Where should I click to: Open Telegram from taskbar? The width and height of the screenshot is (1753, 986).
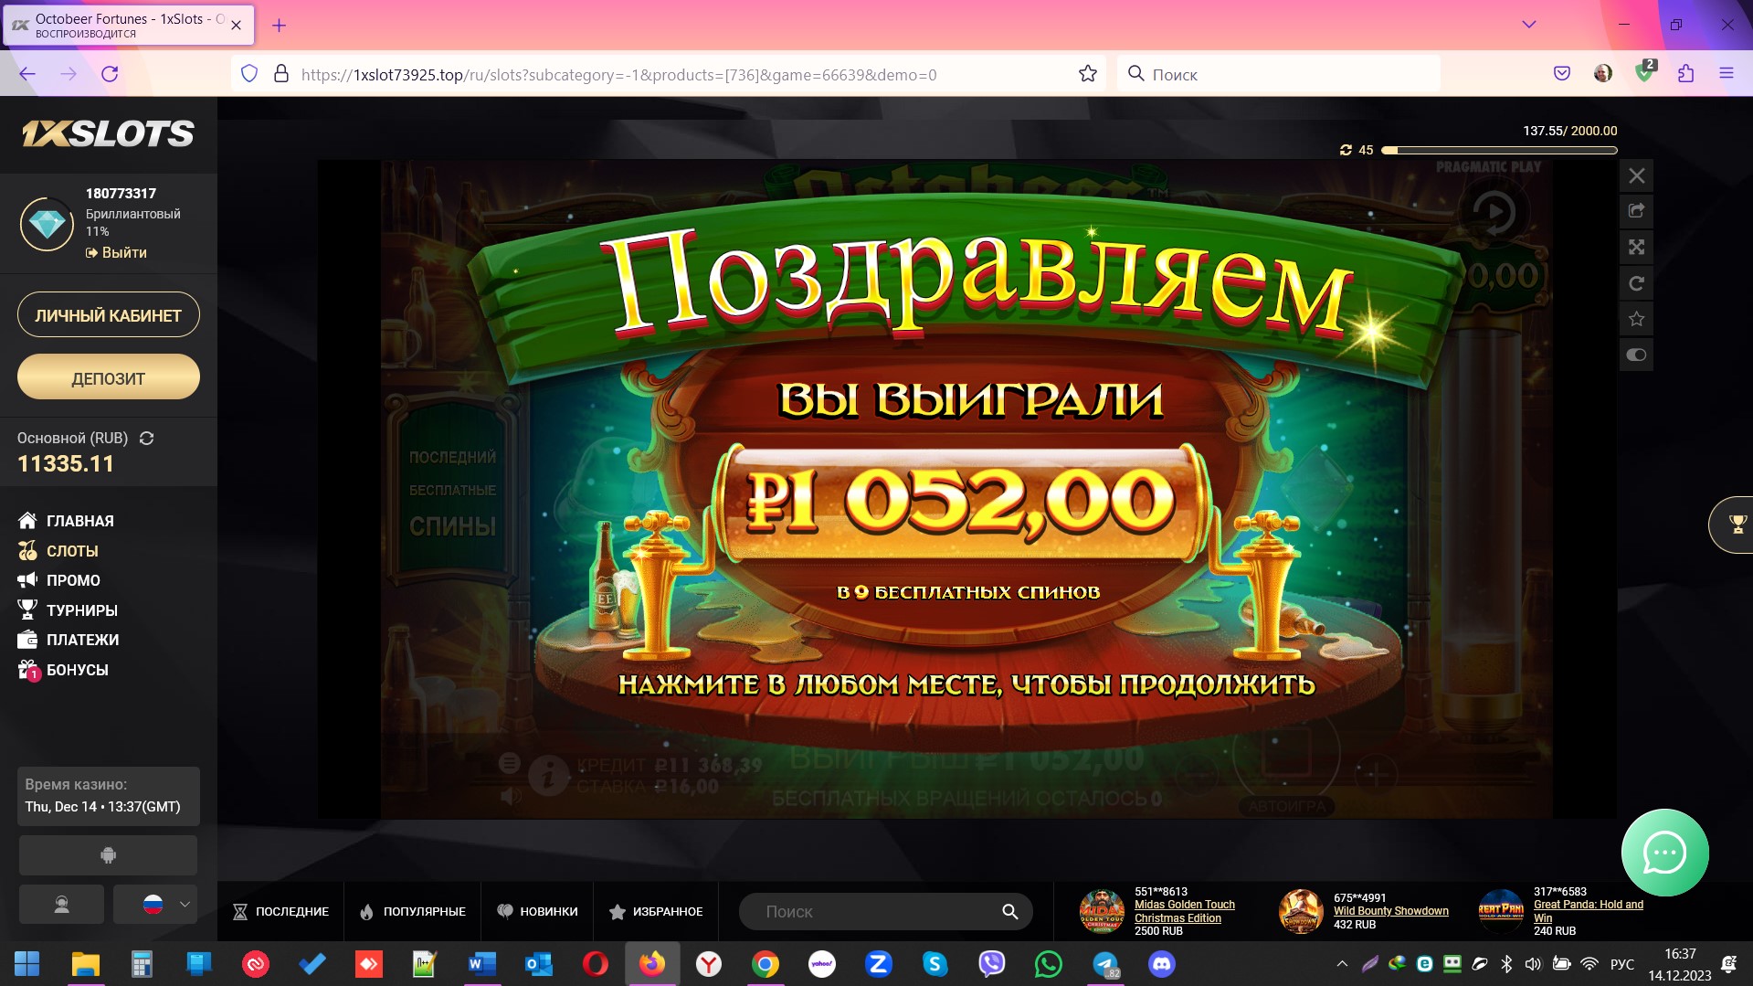point(1105,964)
